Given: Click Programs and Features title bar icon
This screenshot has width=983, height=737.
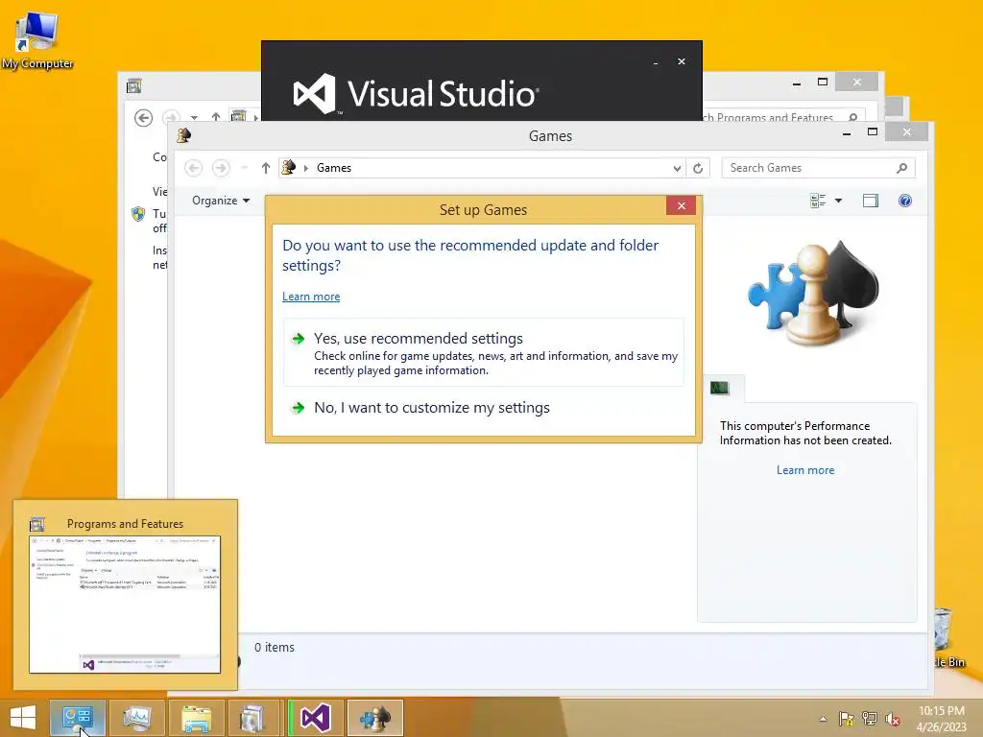Looking at the screenshot, I should (133, 85).
